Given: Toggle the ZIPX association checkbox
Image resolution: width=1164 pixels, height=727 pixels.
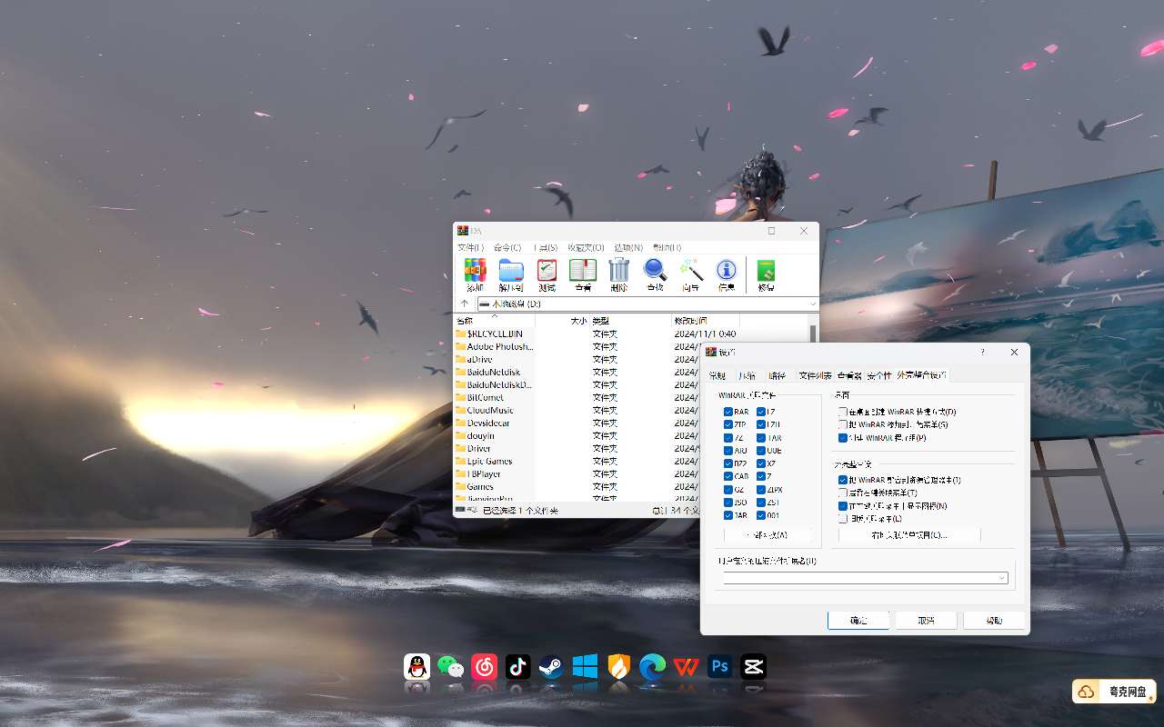Looking at the screenshot, I should pos(761,490).
